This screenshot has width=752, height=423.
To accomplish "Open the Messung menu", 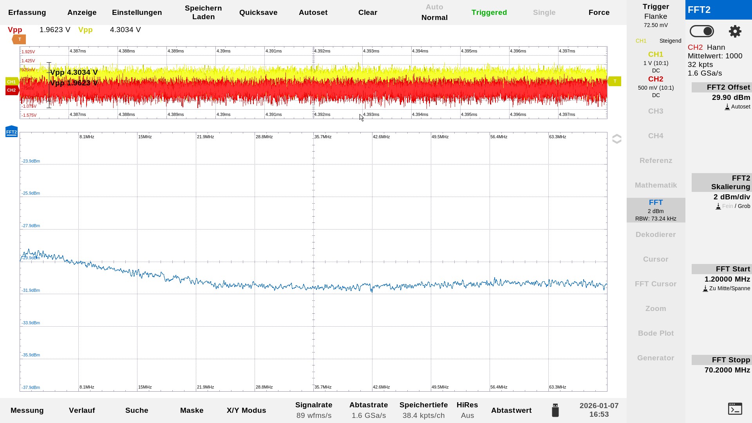I will click(x=27, y=410).
